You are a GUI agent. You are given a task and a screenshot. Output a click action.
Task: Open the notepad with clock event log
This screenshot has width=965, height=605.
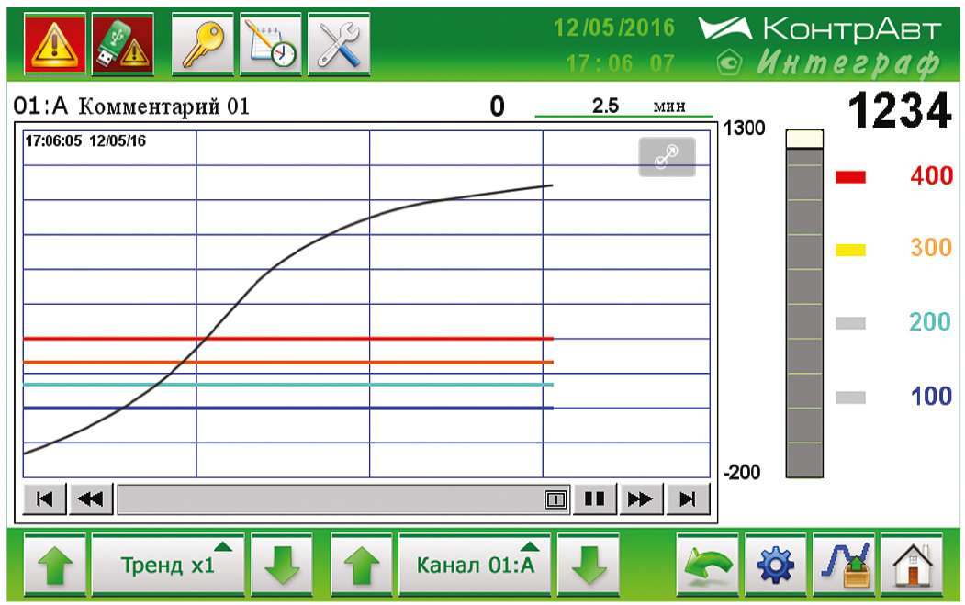tap(271, 44)
